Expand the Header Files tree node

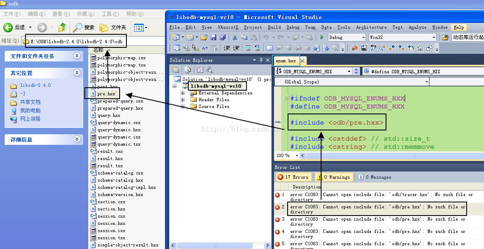click(182, 100)
